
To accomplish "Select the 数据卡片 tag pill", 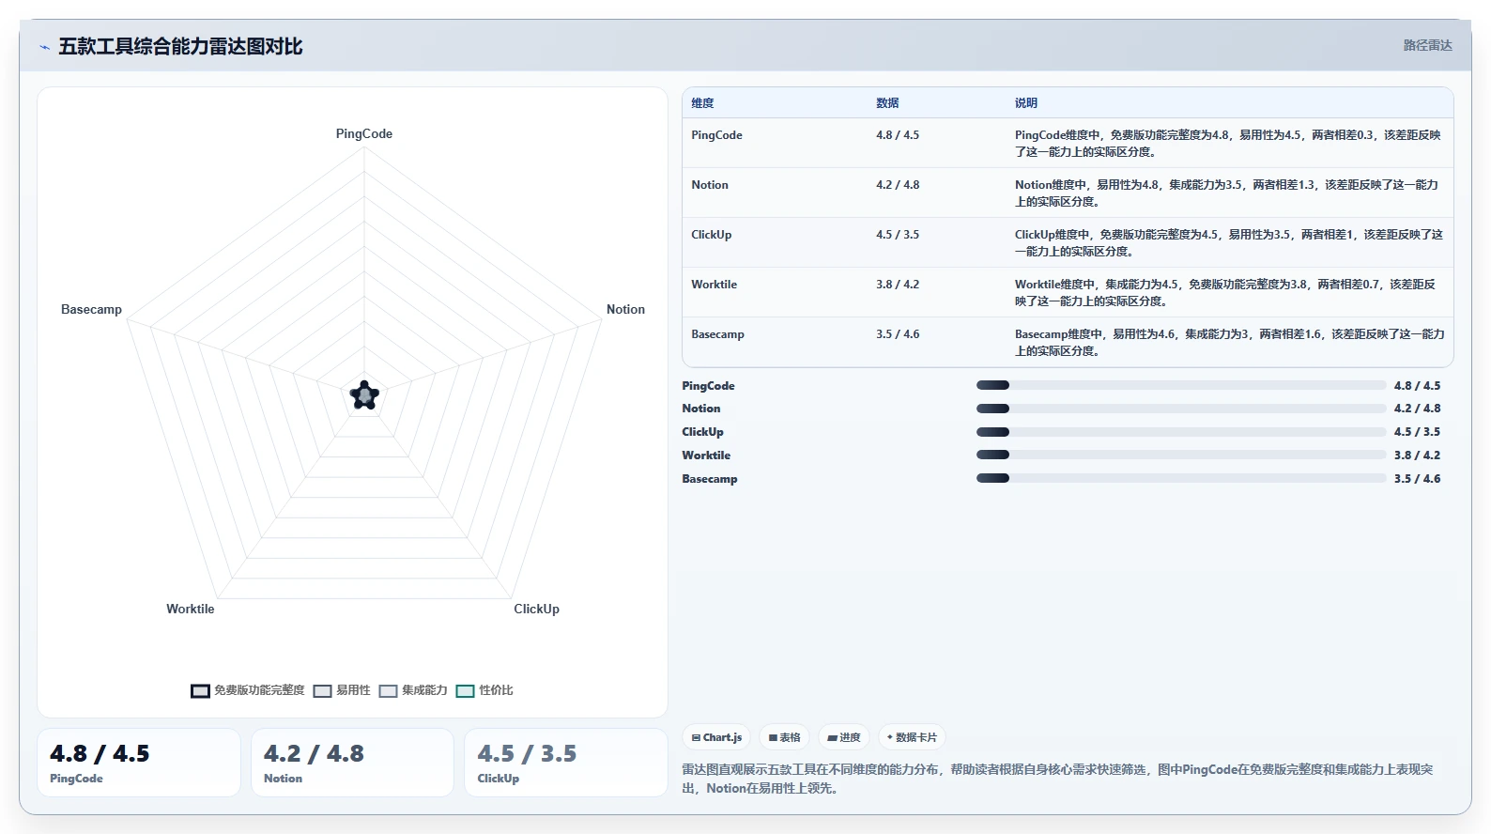I will click(x=912, y=737).
